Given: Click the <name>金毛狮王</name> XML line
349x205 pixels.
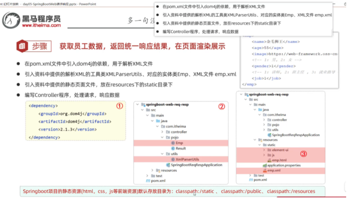Looking at the screenshot, I should click(276, 42).
